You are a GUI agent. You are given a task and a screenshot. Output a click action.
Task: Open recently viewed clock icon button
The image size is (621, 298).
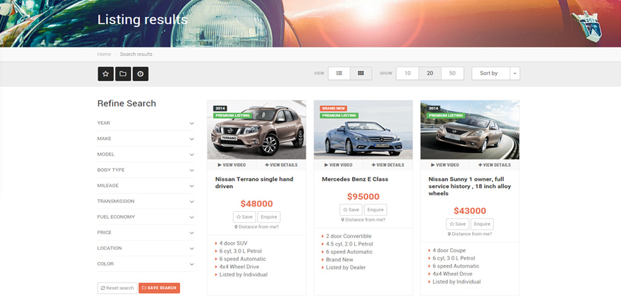(x=141, y=74)
